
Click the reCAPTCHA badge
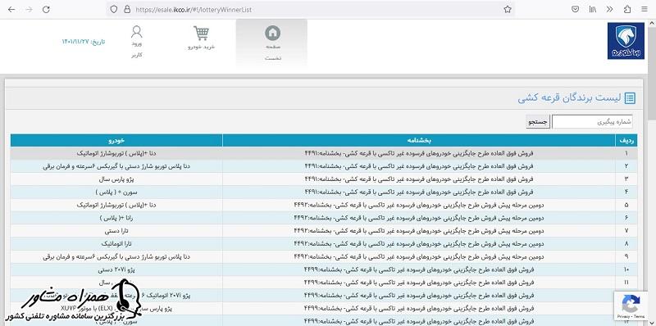tap(631, 306)
